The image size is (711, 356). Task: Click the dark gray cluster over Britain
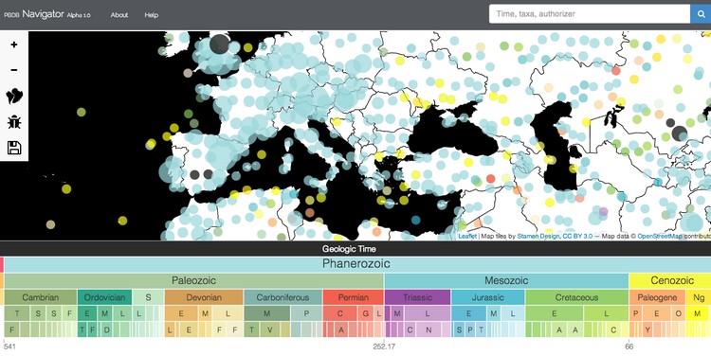coord(220,44)
